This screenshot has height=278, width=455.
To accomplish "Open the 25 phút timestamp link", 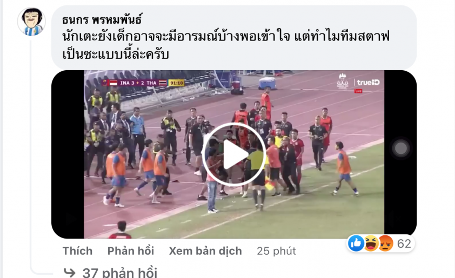I will click(276, 251).
